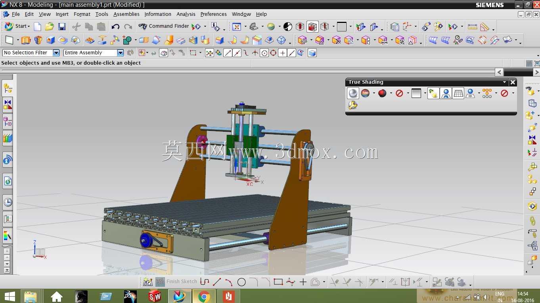Click Finish Sketch button

click(176, 282)
